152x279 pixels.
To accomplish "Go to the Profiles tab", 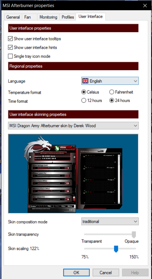I will click(68, 17).
